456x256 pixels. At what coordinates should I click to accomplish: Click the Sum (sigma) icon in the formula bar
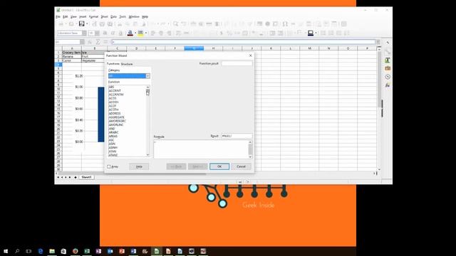pyautogui.click(x=98, y=42)
